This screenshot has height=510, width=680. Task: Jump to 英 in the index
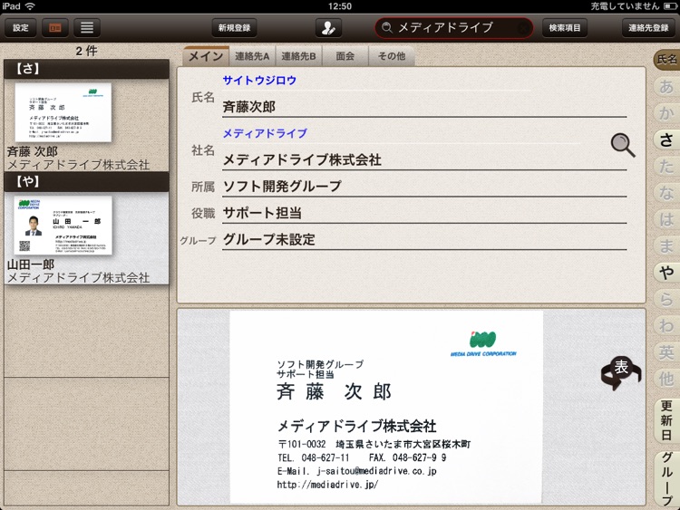click(x=666, y=352)
